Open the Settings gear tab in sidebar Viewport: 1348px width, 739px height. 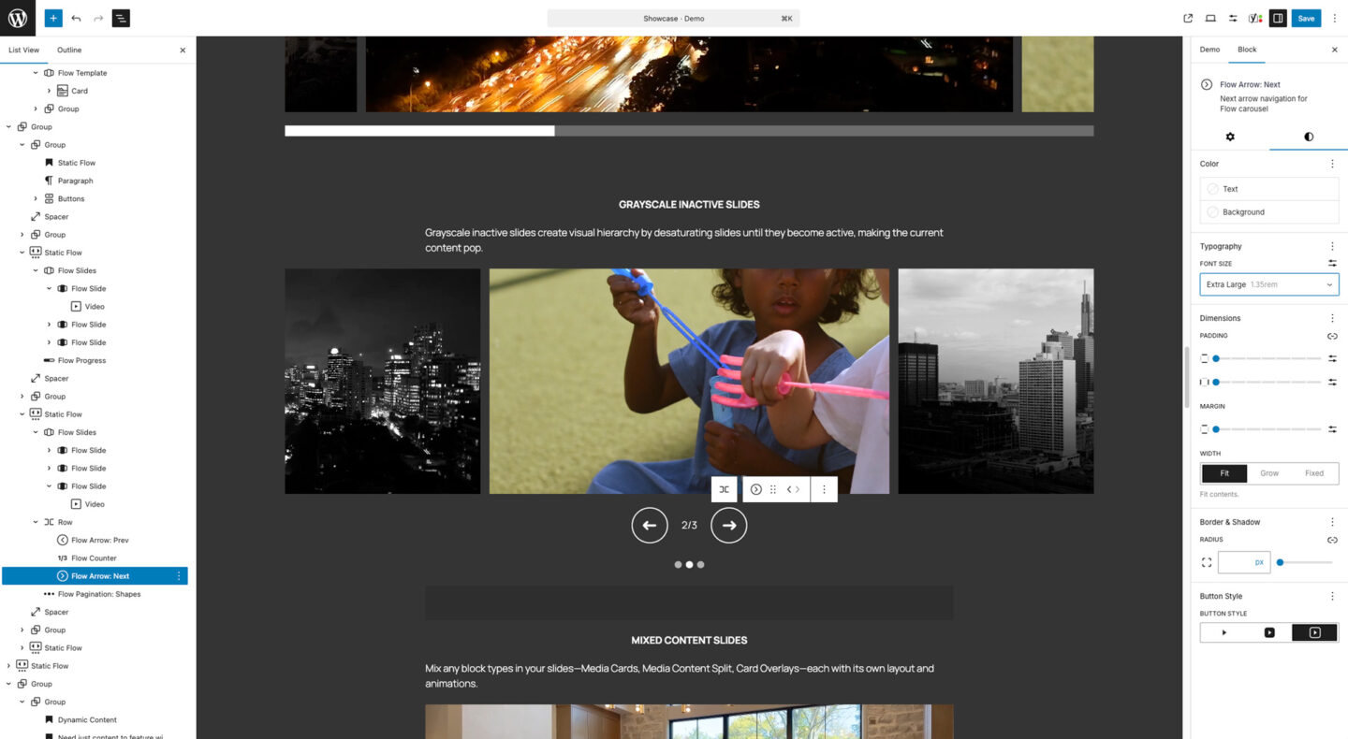pos(1230,137)
